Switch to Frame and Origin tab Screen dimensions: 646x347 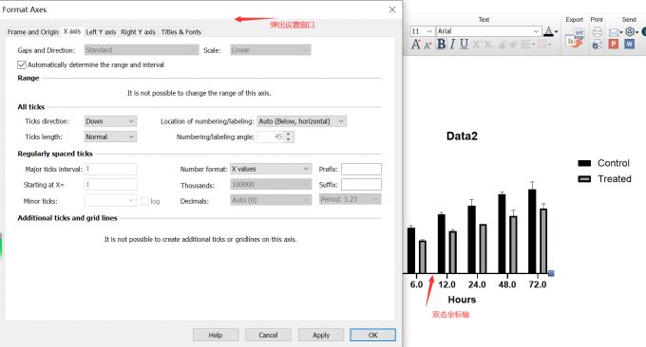[33, 32]
